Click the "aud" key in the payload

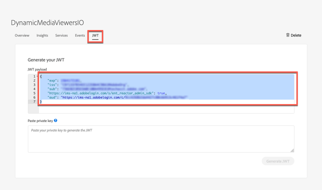coord(52,98)
